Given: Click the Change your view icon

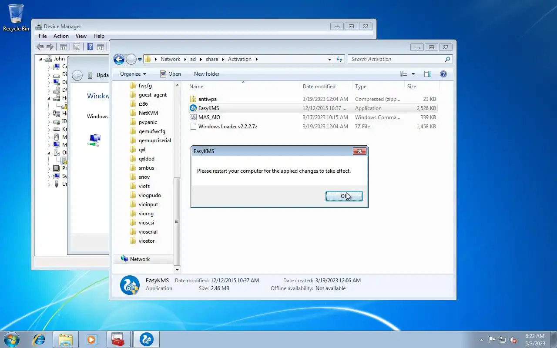Looking at the screenshot, I should (404, 74).
